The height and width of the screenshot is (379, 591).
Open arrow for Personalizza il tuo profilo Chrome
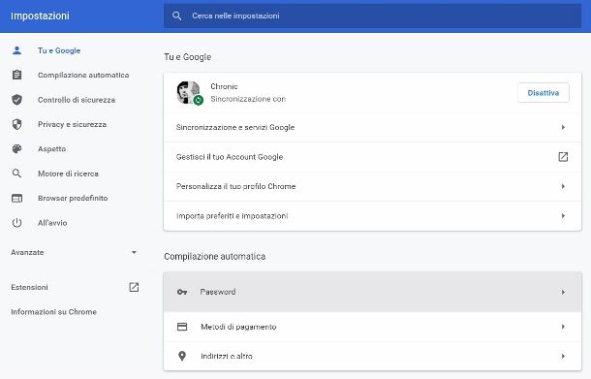coord(563,186)
